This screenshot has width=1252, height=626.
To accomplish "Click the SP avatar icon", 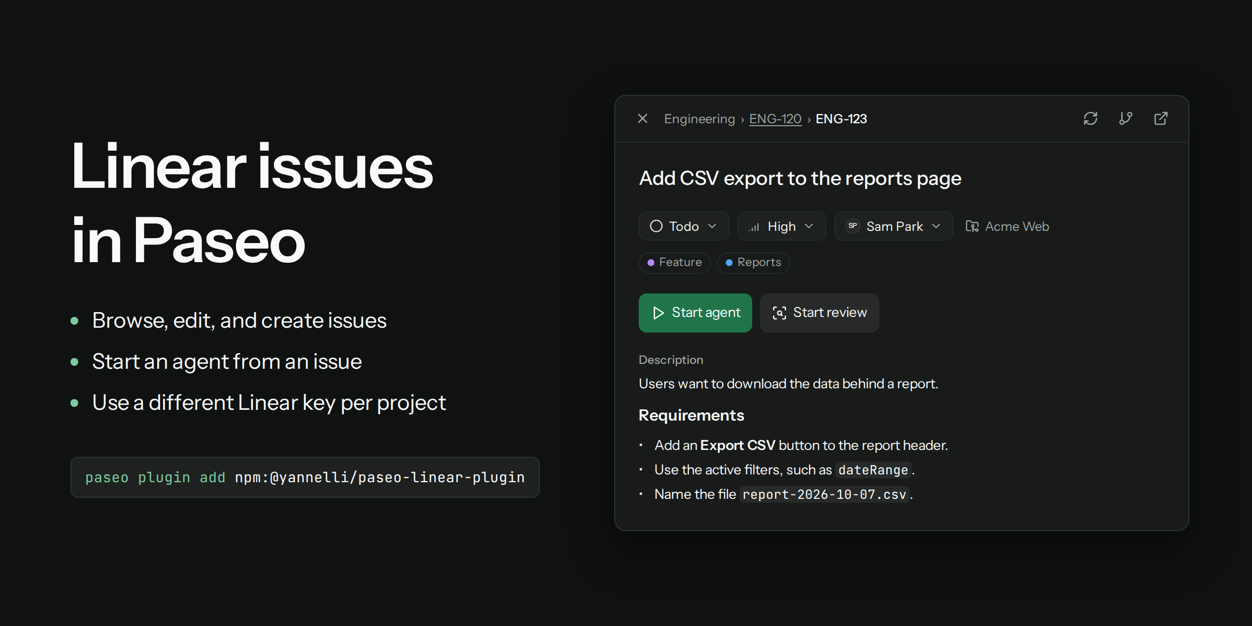I will point(853,226).
